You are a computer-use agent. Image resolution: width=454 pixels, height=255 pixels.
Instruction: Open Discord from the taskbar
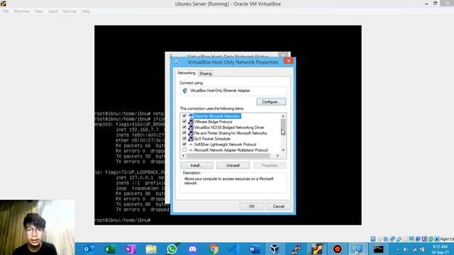coord(192,249)
